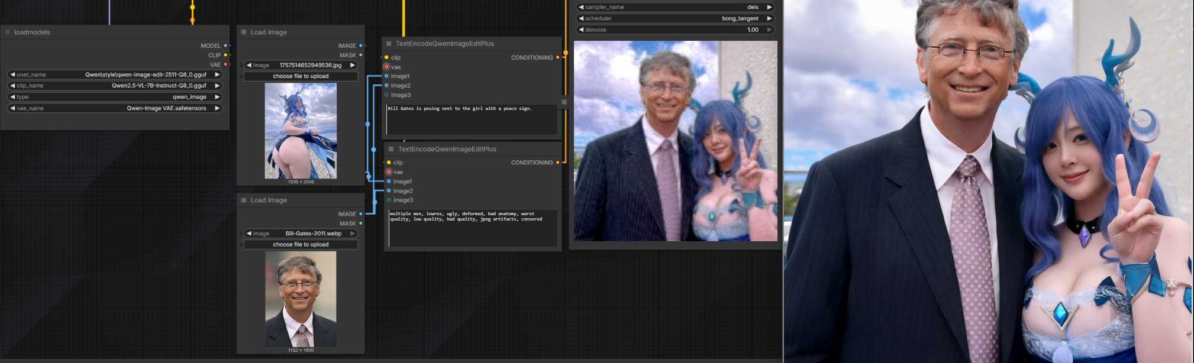Click the top Load Image node title
The image size is (1194, 363).
pyautogui.click(x=269, y=32)
